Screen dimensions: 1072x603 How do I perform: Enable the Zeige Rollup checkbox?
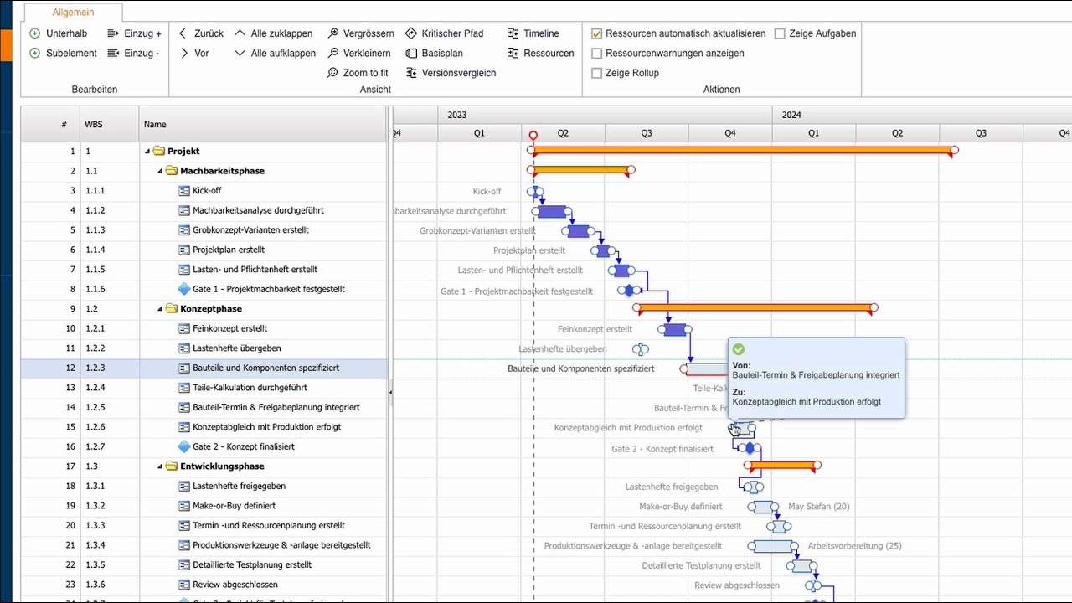pos(597,73)
